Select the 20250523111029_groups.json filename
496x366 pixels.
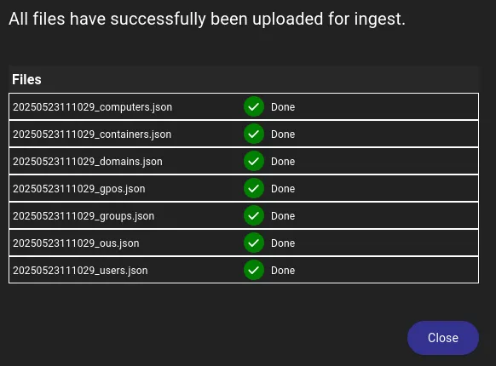[x=84, y=216]
